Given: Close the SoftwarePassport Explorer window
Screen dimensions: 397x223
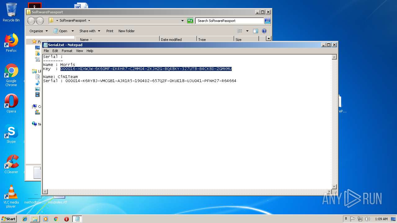Looking at the screenshot, I should [268, 12].
